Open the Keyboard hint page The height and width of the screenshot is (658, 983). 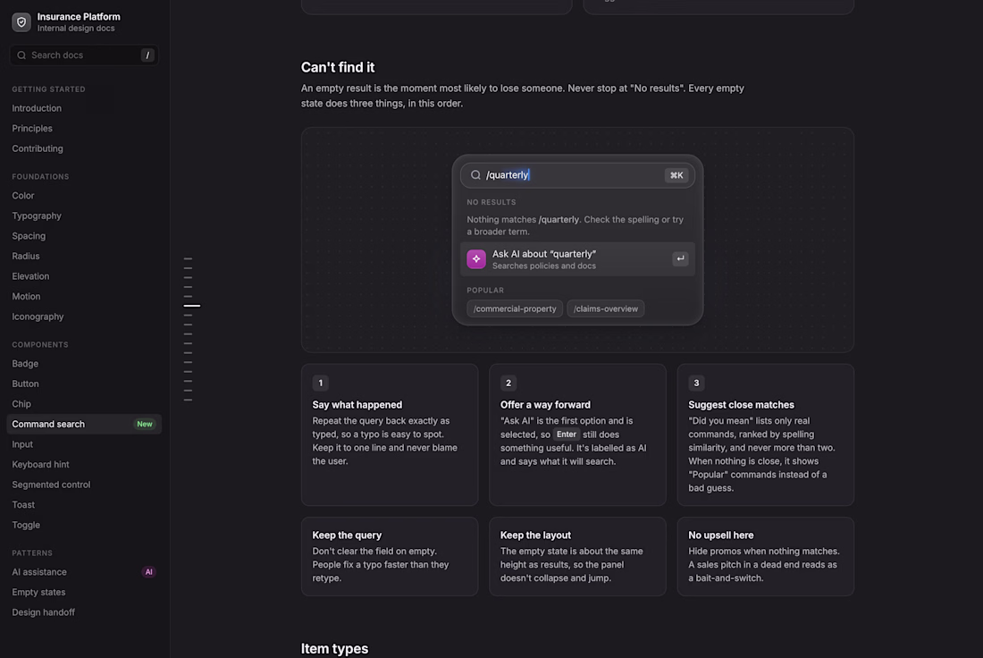[x=41, y=464]
